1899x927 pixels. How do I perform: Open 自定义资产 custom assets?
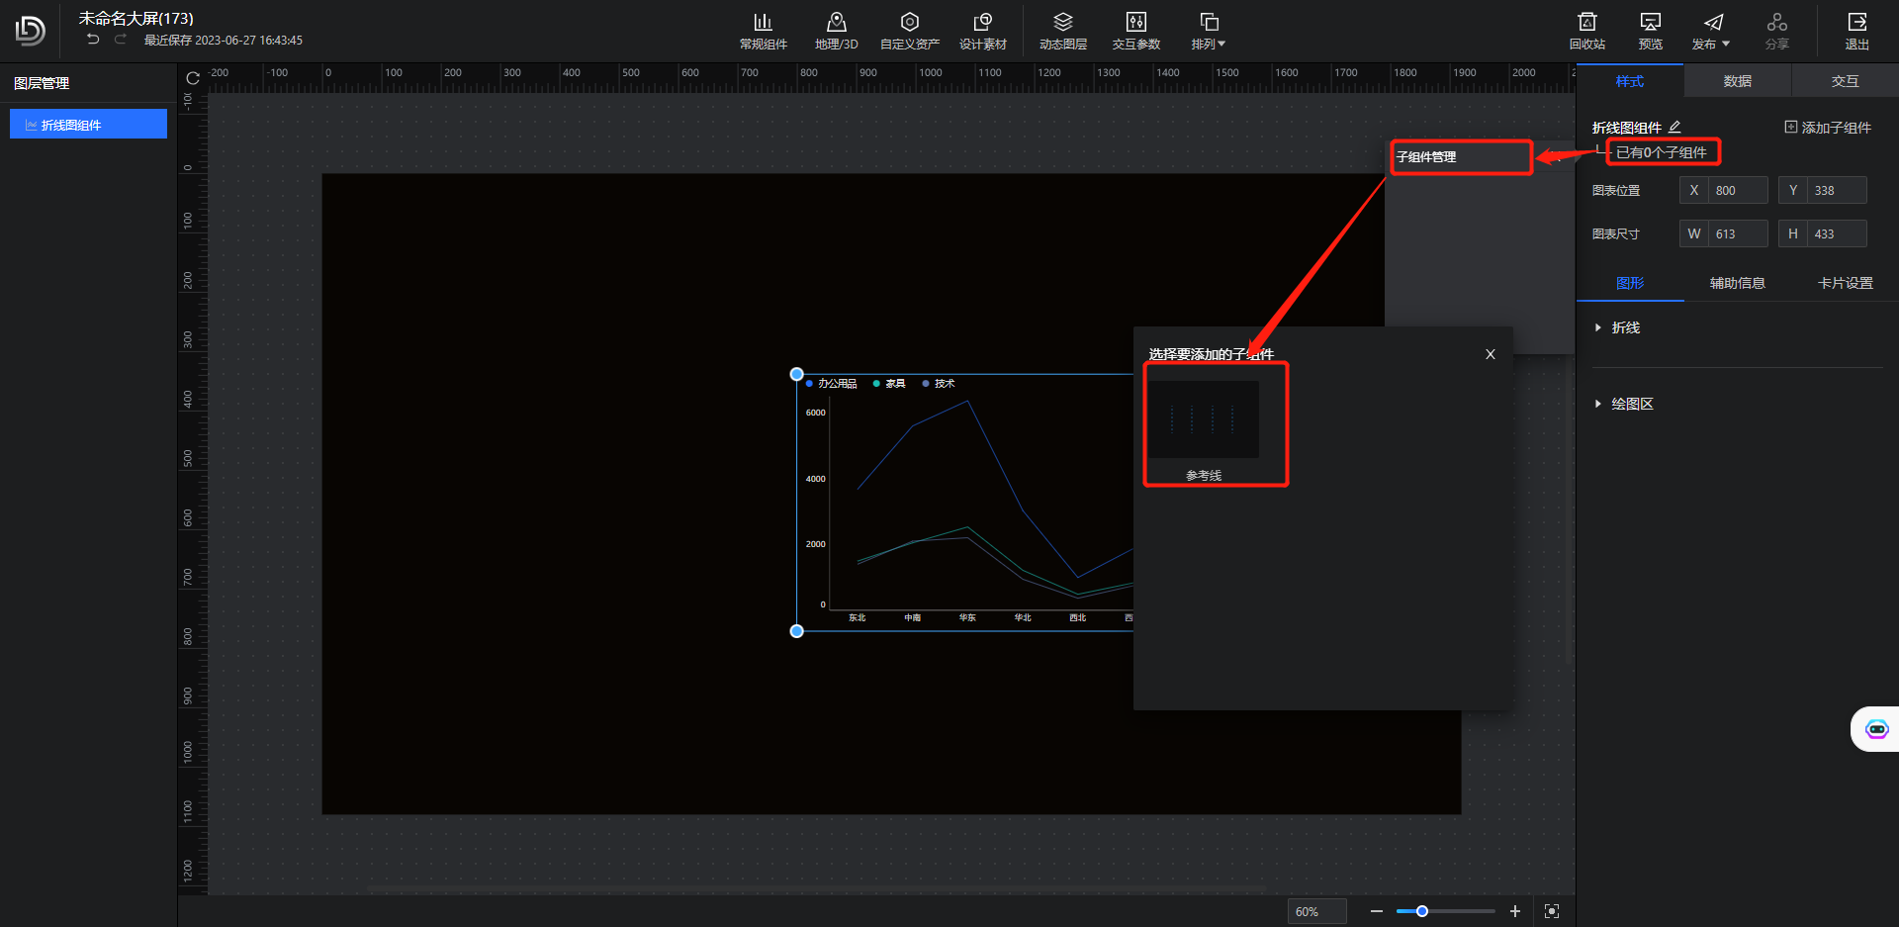(909, 31)
